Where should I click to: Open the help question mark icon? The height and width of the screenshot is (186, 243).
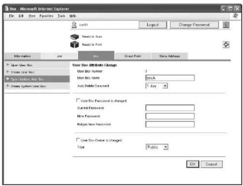click(x=226, y=25)
